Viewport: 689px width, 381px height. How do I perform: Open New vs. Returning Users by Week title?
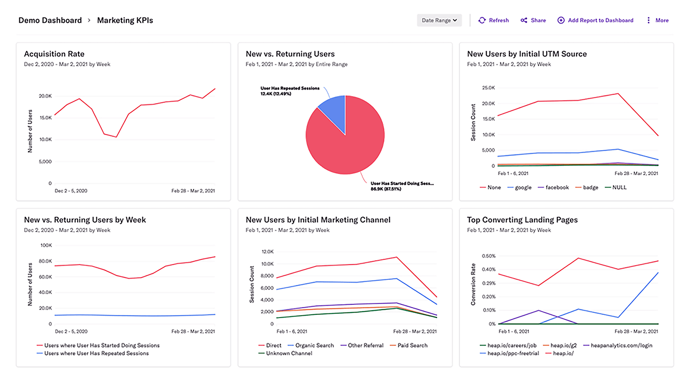coord(85,220)
